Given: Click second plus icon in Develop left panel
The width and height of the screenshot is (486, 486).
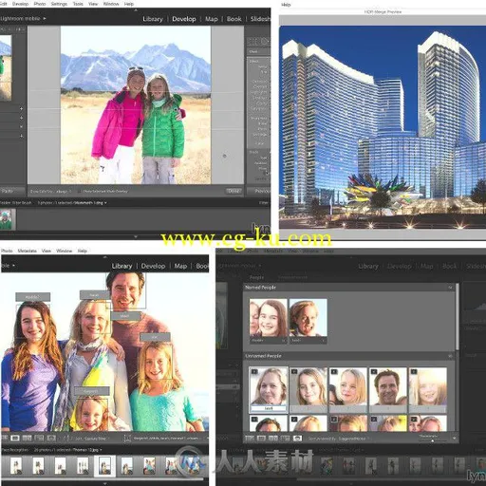Looking at the screenshot, I should coord(21,118).
